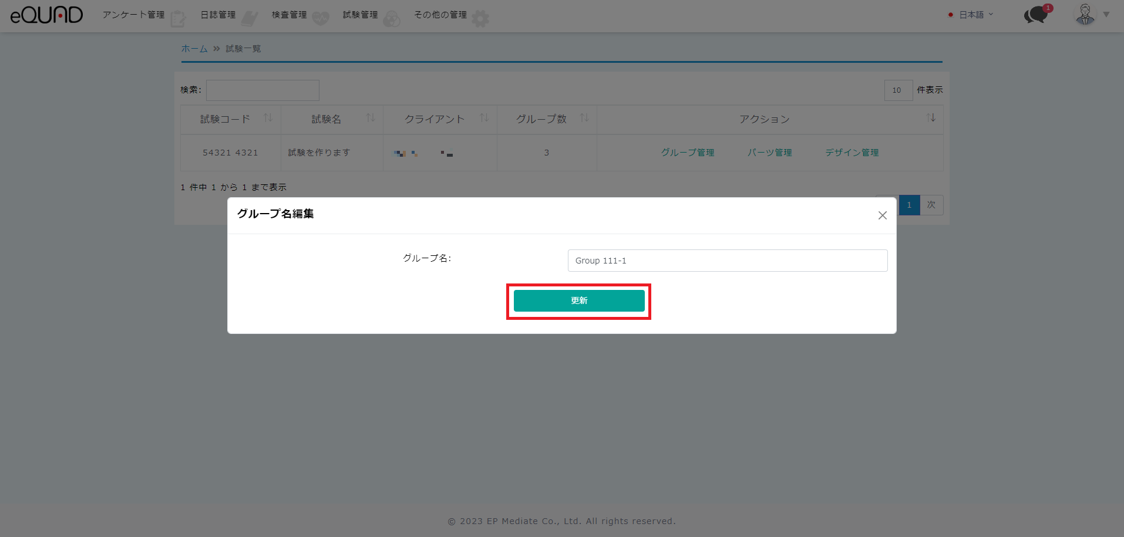Sort by アクション column arrows

(931, 118)
